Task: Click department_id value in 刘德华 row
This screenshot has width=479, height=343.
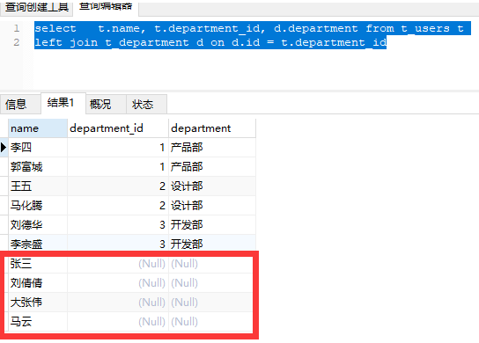Action: (x=118, y=225)
